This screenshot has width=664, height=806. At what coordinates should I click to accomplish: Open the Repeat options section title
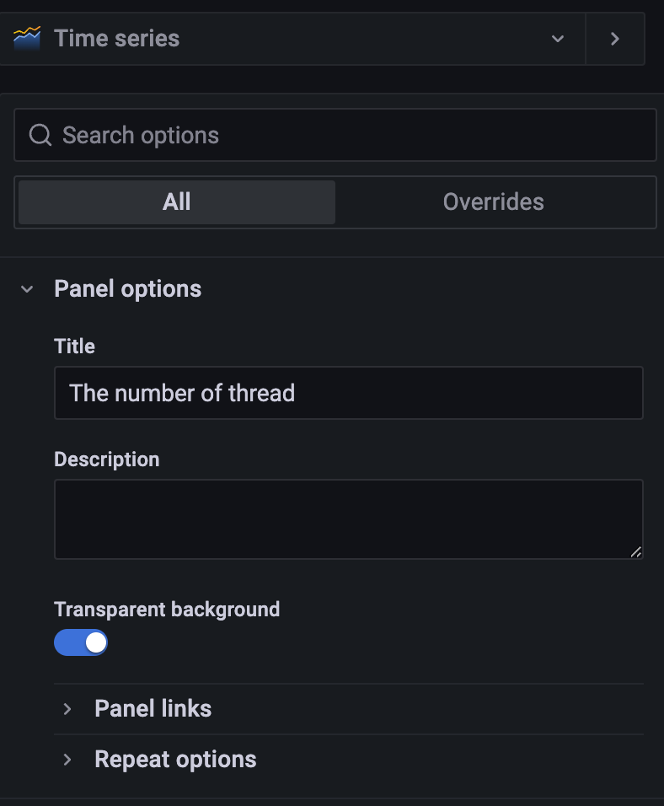pos(176,760)
